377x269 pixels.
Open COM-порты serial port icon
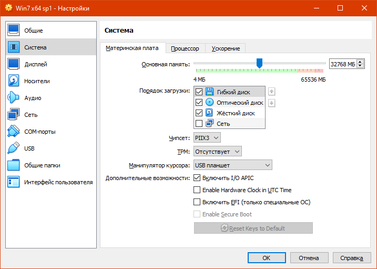(14, 132)
